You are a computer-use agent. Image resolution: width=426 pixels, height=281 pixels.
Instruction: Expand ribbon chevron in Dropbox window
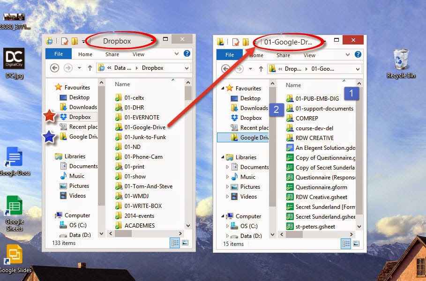click(x=177, y=53)
